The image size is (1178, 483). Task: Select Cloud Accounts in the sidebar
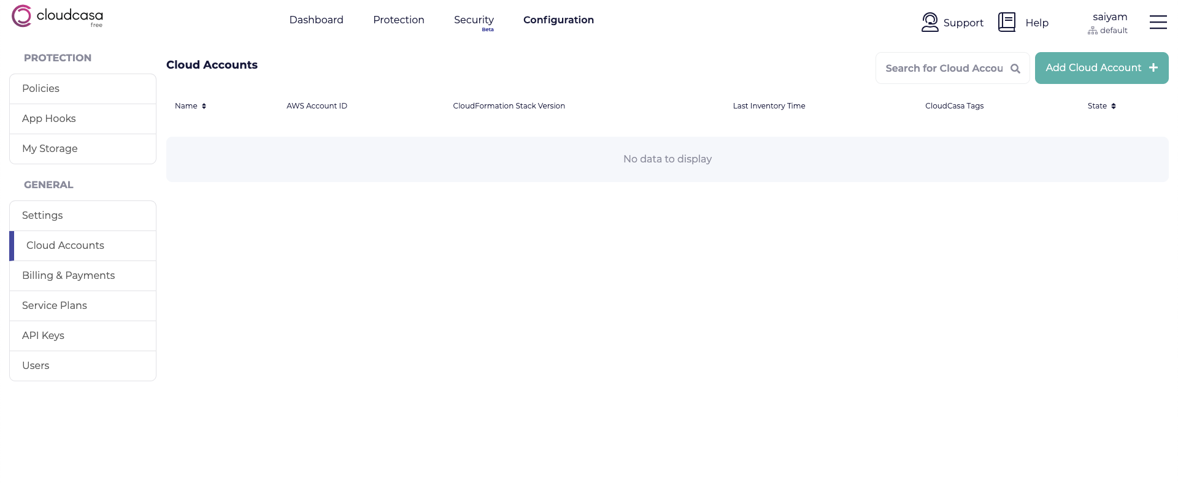click(x=83, y=246)
